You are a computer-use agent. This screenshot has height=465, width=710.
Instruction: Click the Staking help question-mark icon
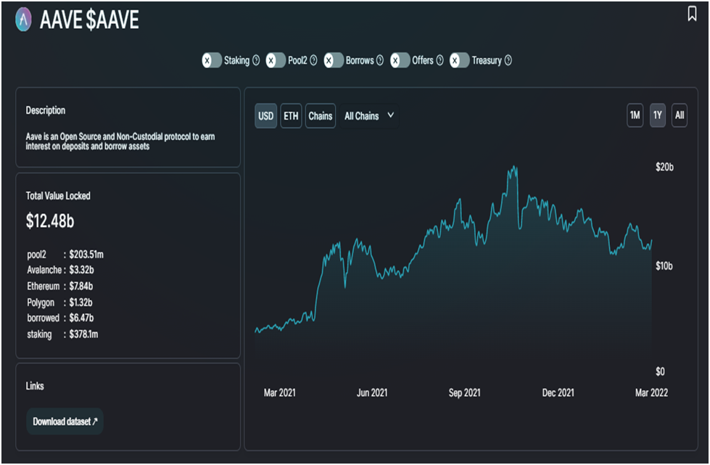(255, 61)
